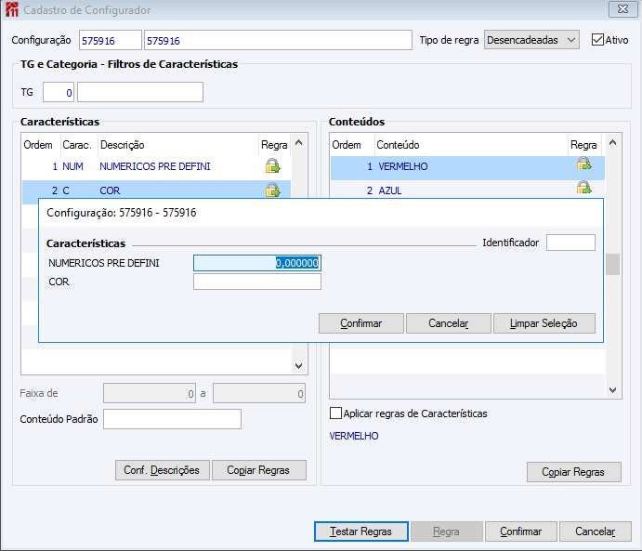Viewport: 642px width, 551px height.
Task: Click the Testar Regras button
Action: (x=361, y=531)
